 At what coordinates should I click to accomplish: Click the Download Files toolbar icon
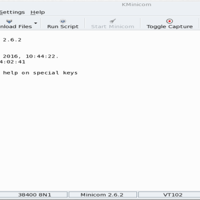(x=9, y=21)
